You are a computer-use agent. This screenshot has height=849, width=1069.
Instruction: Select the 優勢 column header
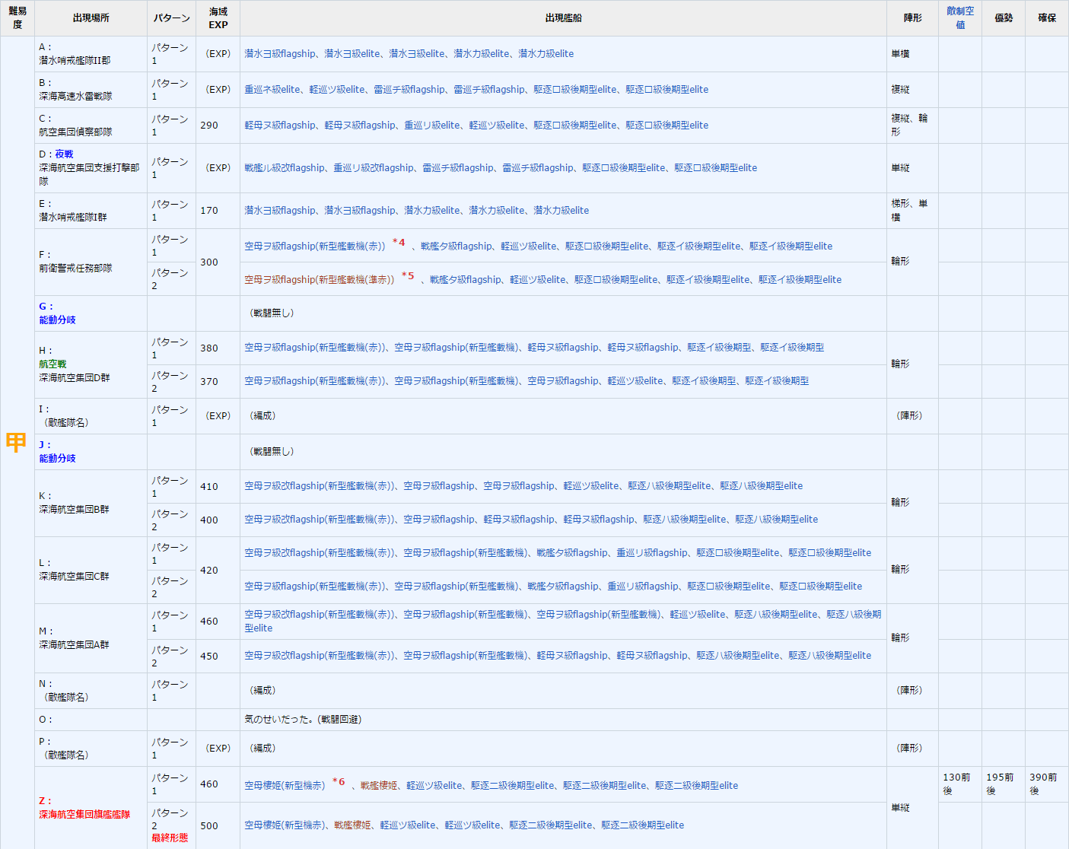[x=1004, y=18]
